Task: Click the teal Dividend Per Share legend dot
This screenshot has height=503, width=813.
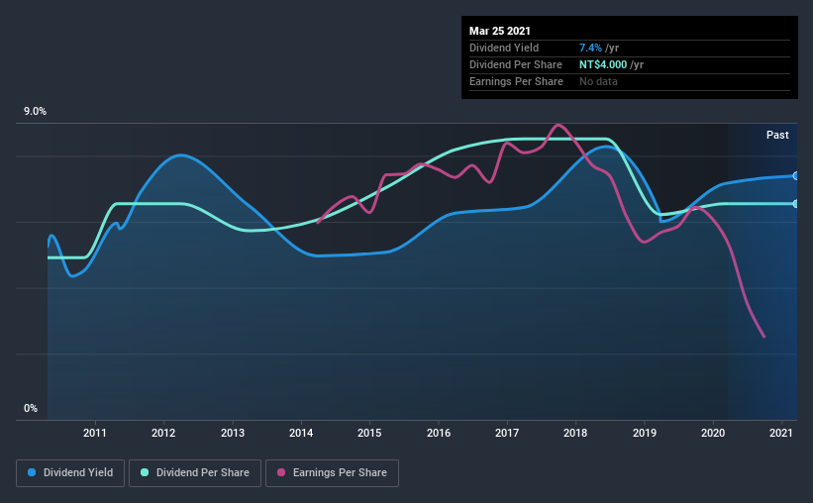Action: point(145,472)
